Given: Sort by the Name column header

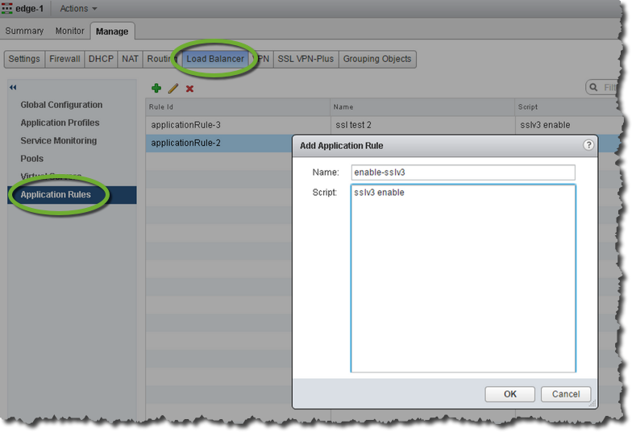Looking at the screenshot, I should coord(422,106).
